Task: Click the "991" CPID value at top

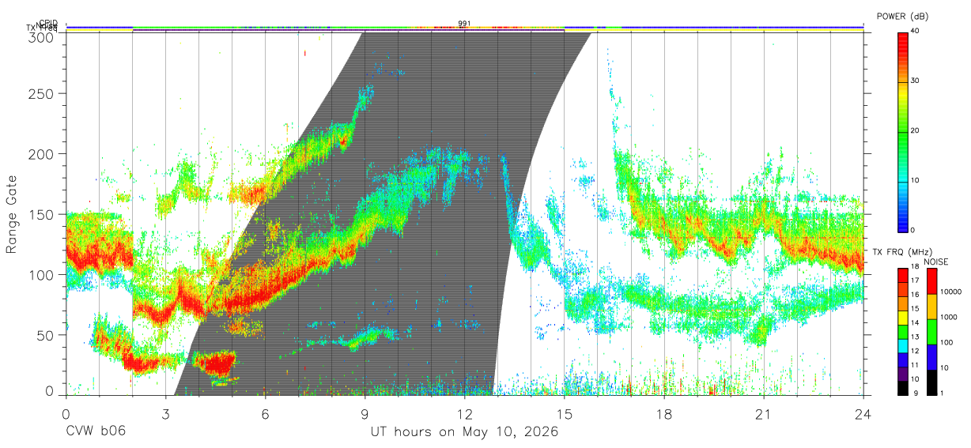Action: tap(464, 24)
